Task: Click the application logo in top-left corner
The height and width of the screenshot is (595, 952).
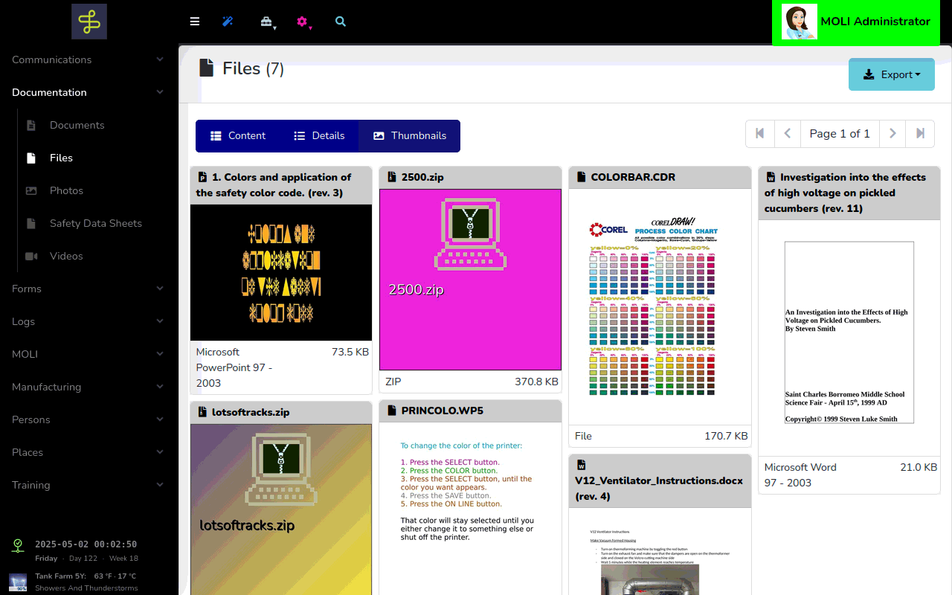Action: pyautogui.click(x=89, y=22)
